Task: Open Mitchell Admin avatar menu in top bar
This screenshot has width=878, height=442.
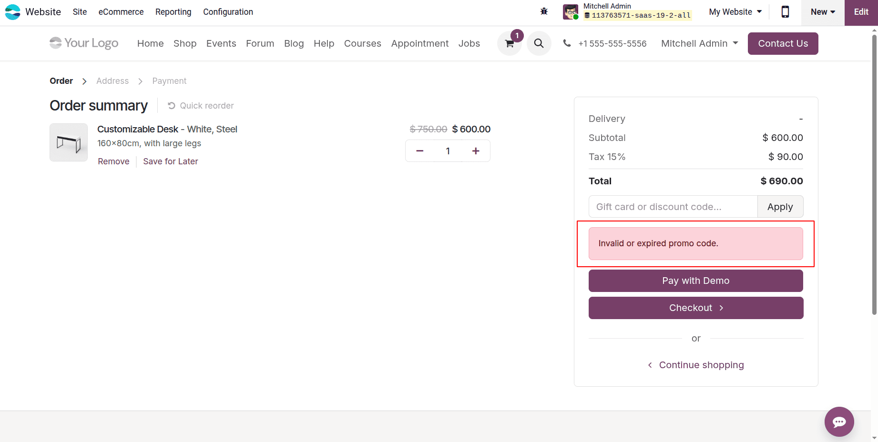Action: coord(571,12)
